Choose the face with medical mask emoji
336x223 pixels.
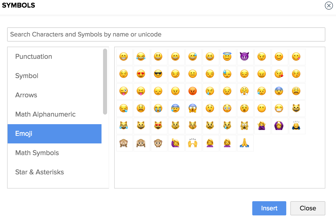279,108
